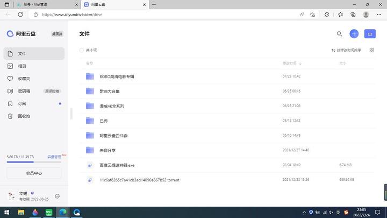Click the blue plus add button
The width and height of the screenshot is (387, 218).
354,34
